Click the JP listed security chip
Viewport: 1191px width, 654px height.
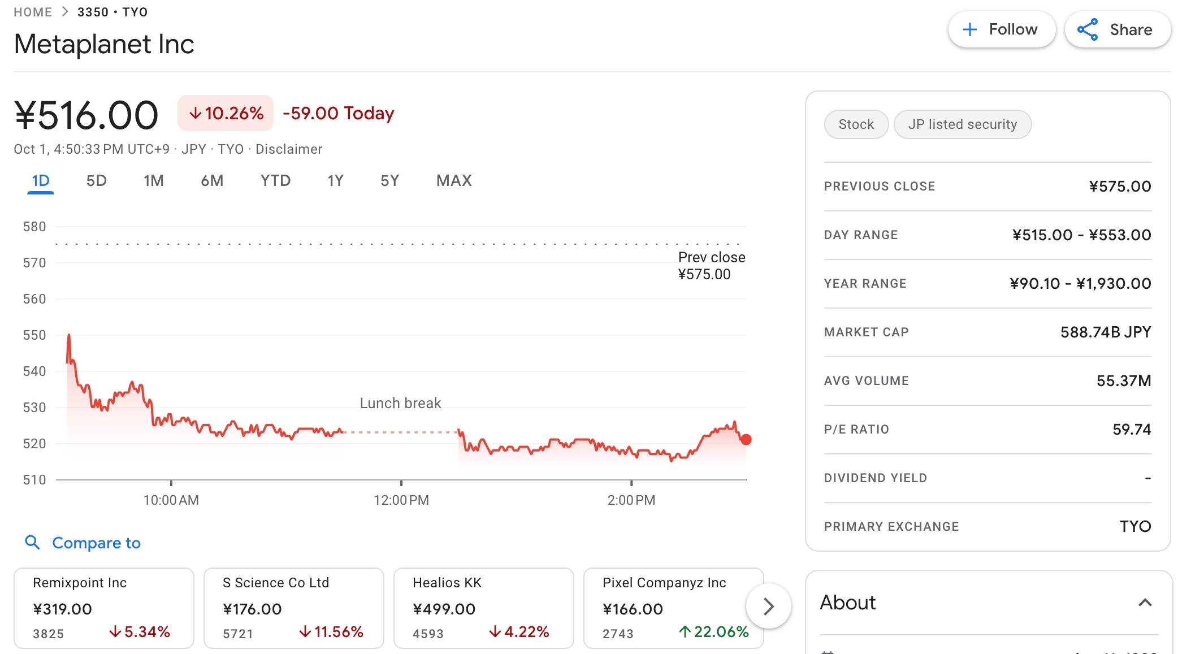pos(962,124)
